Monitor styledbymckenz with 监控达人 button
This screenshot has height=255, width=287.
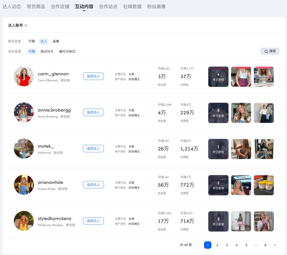point(93,221)
